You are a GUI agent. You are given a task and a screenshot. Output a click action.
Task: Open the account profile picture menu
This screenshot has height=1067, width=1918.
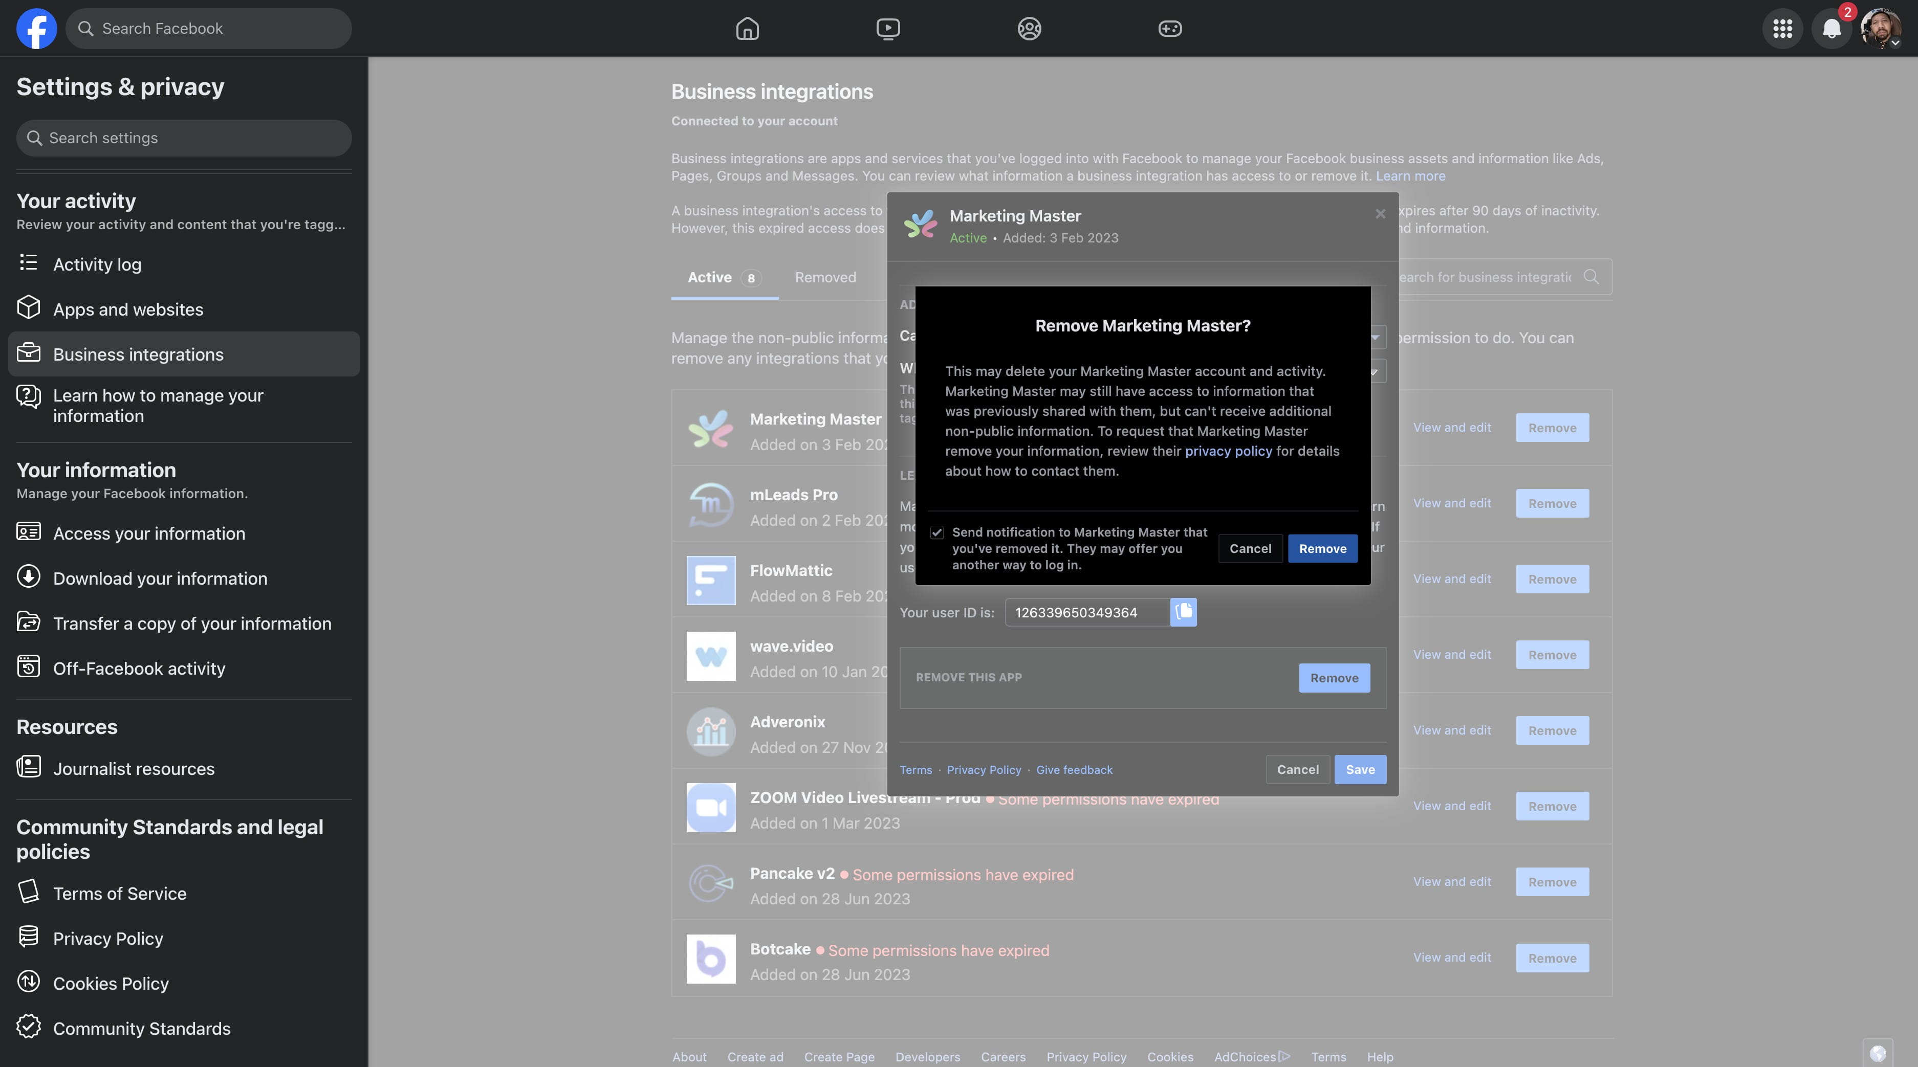1880,28
